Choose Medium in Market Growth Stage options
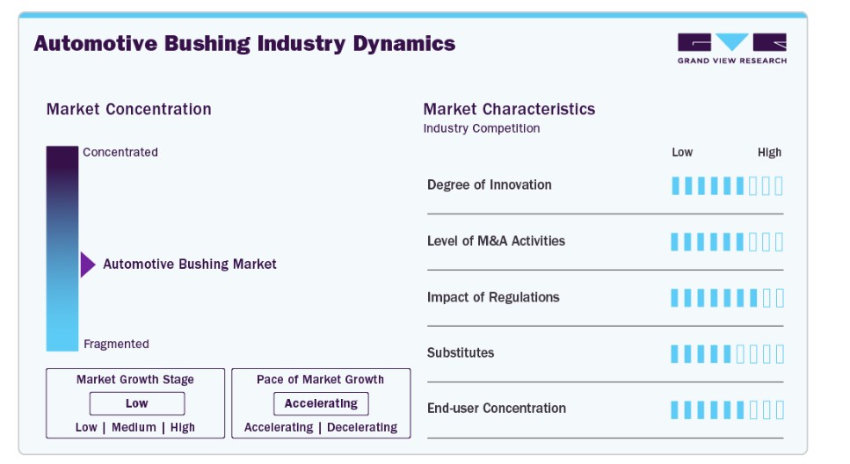The image size is (850, 464). [x=134, y=427]
